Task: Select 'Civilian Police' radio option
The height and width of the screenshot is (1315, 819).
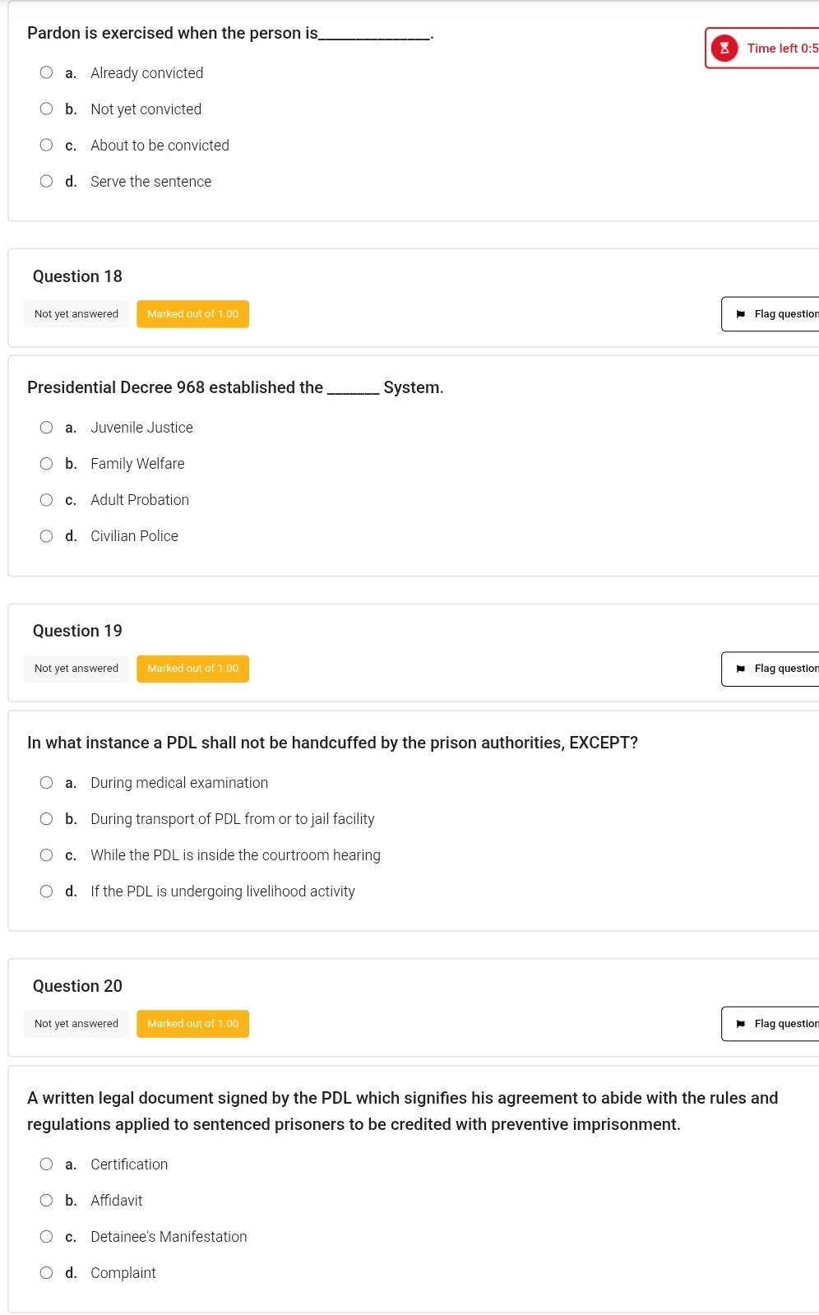Action: click(47, 536)
